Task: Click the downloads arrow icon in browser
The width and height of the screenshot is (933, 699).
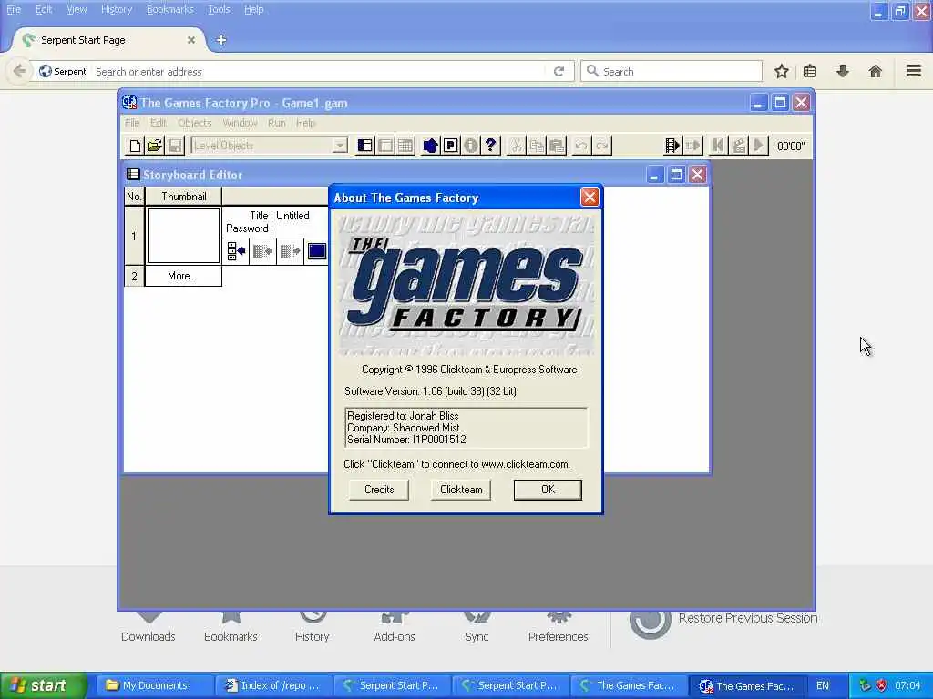Action: tap(843, 72)
